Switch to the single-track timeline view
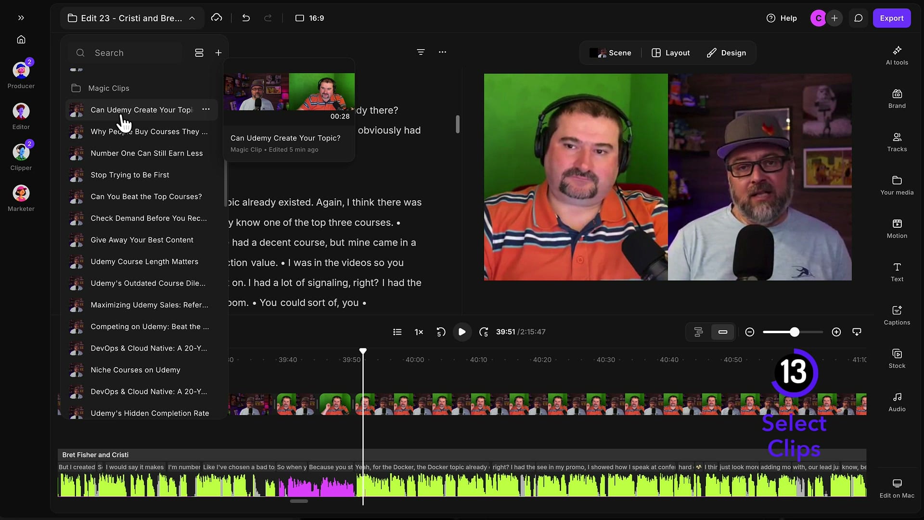The width and height of the screenshot is (924, 520). [x=723, y=332]
